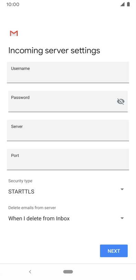Tap the Security type label
Viewport: 136px width, 280px height.
tap(20, 181)
